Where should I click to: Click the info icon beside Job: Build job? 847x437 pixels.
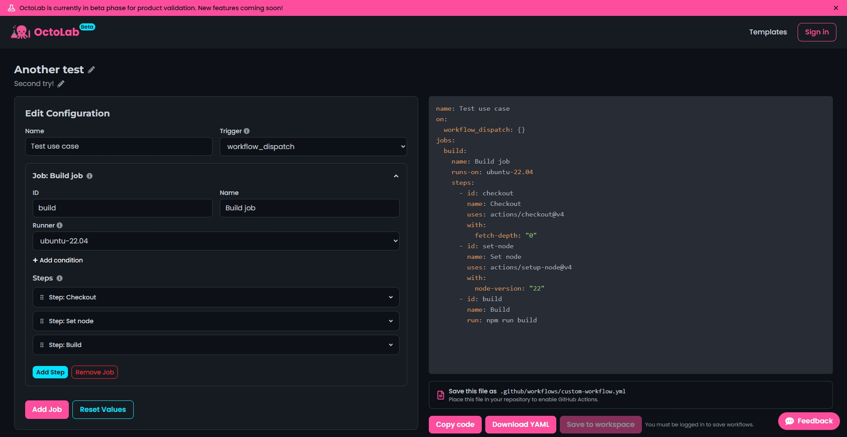tap(90, 176)
